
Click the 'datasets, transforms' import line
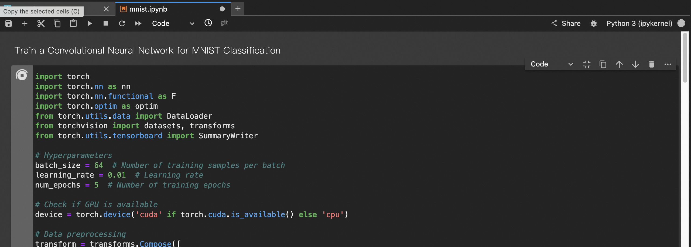point(135,126)
